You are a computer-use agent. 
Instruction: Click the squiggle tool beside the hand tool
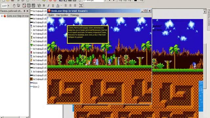coord(18,6)
